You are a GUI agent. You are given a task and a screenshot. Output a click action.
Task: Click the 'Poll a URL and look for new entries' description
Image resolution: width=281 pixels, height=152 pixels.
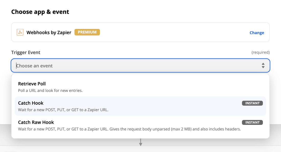[50, 90]
